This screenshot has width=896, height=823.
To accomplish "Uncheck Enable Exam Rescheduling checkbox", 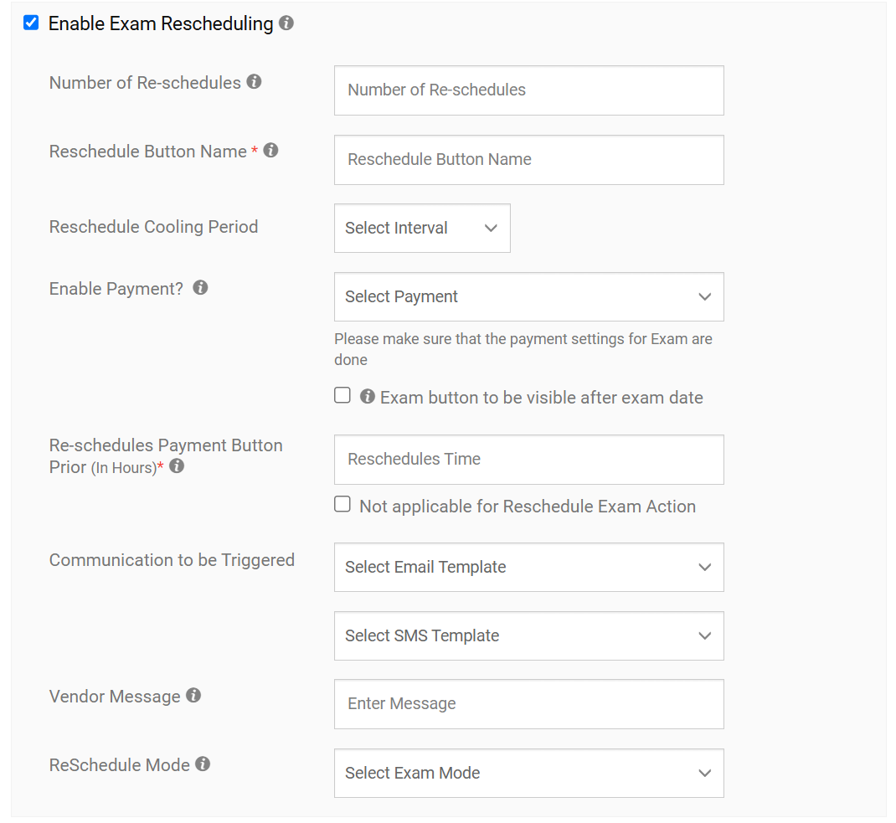I will [31, 23].
